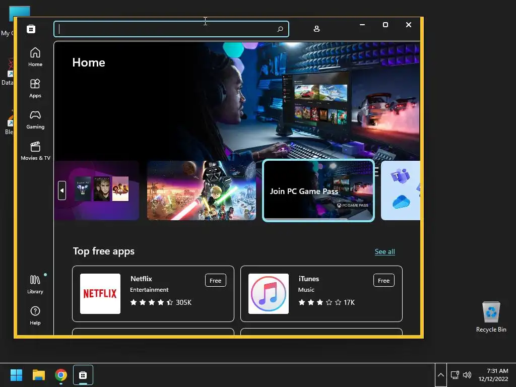Open the volume control tray icon
Image resolution: width=516 pixels, height=387 pixels.
pyautogui.click(x=467, y=375)
